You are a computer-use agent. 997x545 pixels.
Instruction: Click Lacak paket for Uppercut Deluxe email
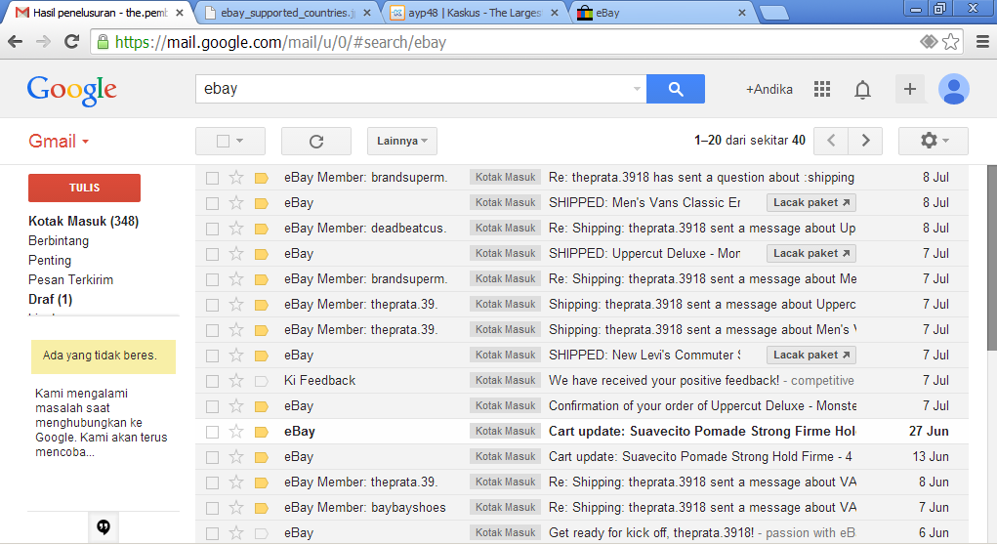[810, 253]
